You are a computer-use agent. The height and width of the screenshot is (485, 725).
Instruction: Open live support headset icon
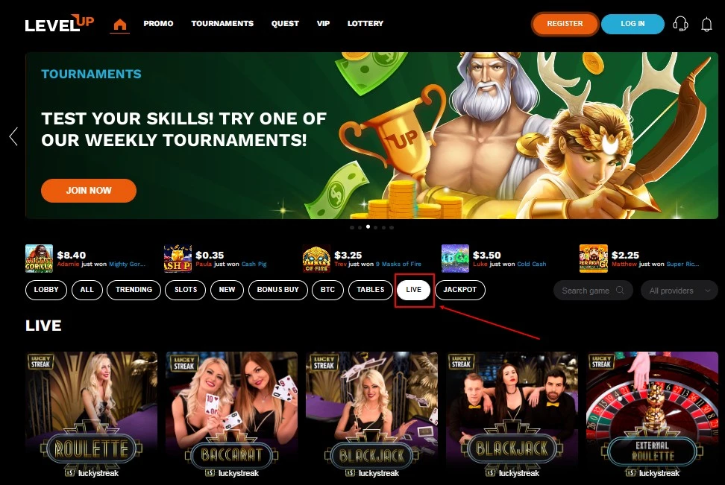coord(680,24)
